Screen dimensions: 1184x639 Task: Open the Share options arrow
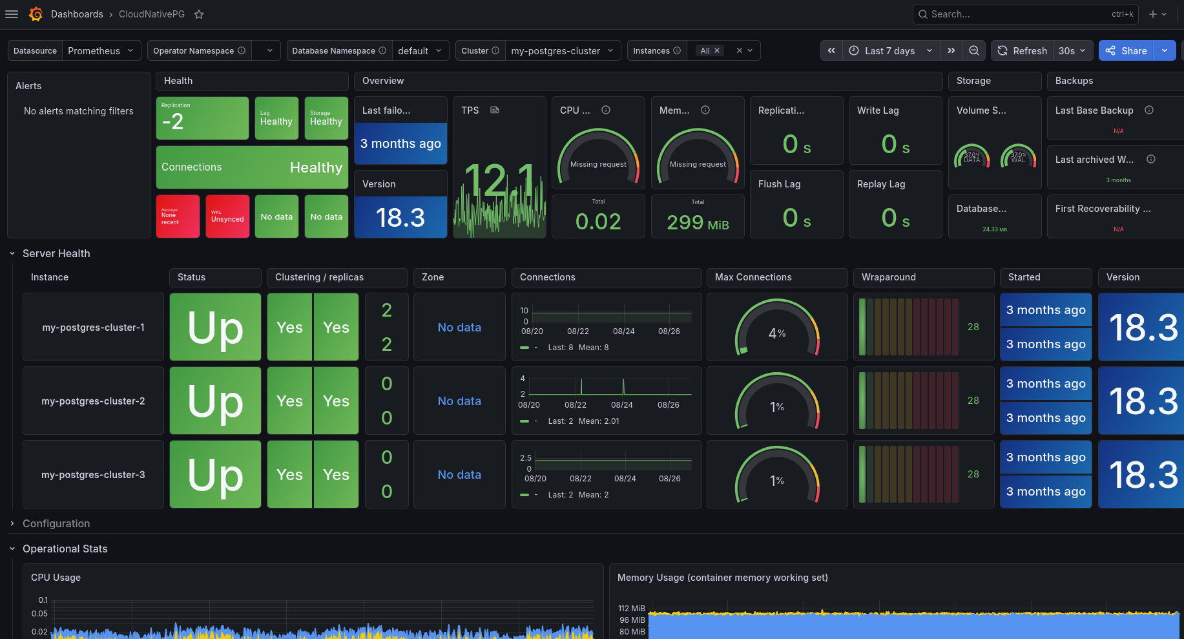1165,50
